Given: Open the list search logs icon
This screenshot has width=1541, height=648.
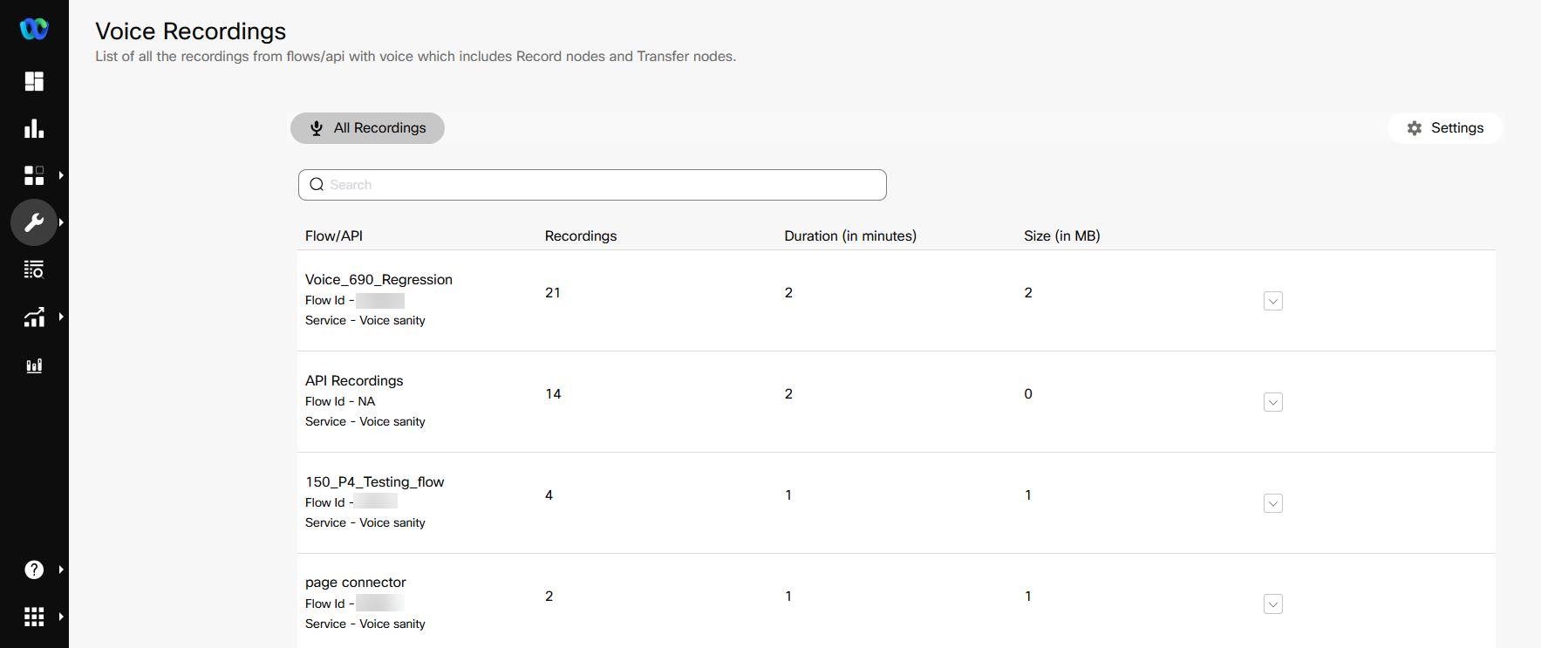Looking at the screenshot, I should pos(34,269).
